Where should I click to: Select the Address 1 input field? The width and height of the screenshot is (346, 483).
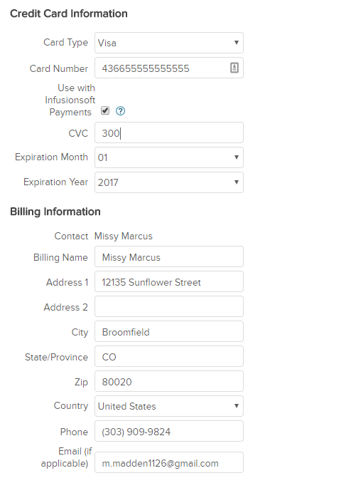pyautogui.click(x=169, y=281)
